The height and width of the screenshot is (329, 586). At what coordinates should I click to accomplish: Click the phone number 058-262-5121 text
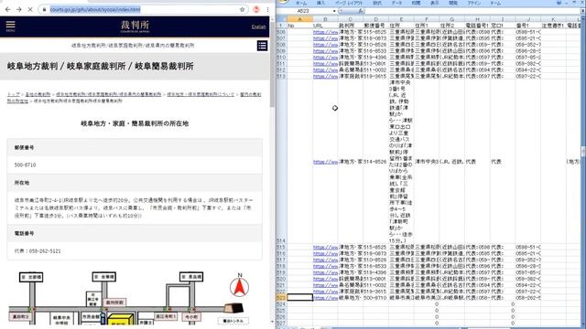coord(45,251)
